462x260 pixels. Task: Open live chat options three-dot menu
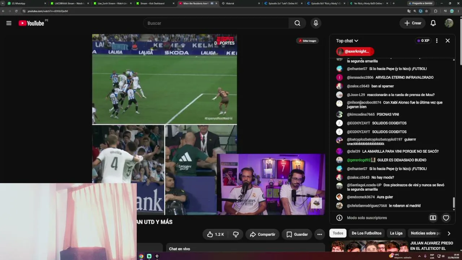click(x=437, y=41)
